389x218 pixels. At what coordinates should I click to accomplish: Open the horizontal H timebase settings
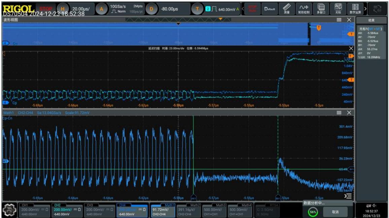(63, 9)
